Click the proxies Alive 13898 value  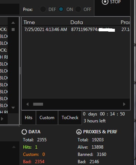[97, 147]
